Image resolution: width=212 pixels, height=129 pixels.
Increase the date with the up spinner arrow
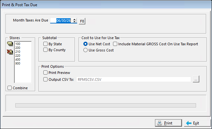point(74,20)
